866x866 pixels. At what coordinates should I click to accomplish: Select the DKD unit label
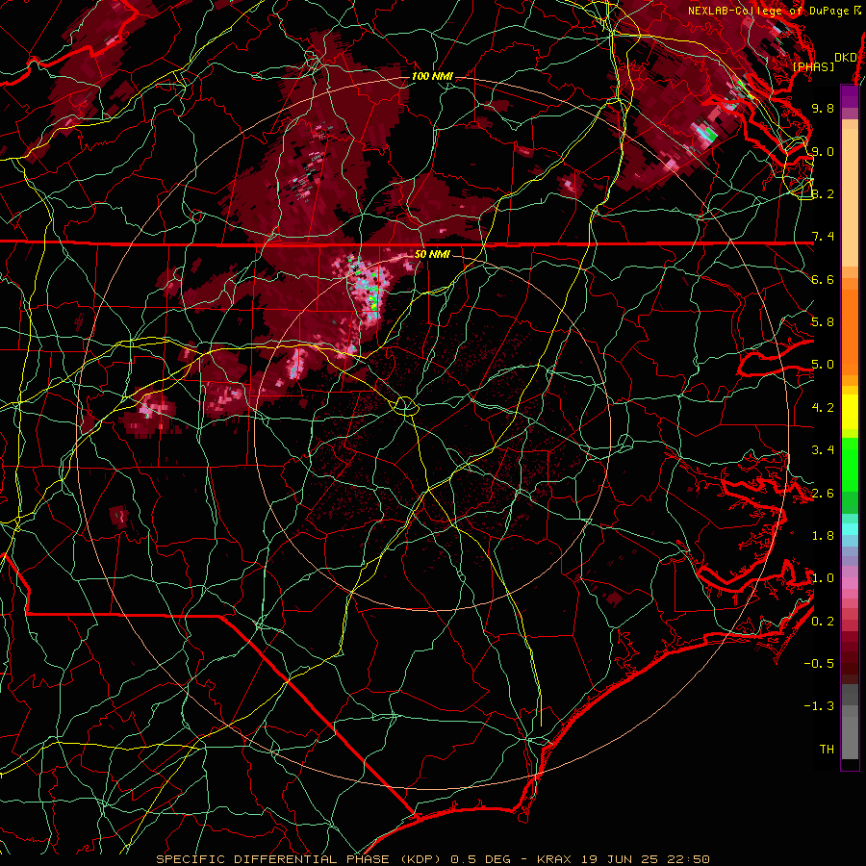[845, 58]
